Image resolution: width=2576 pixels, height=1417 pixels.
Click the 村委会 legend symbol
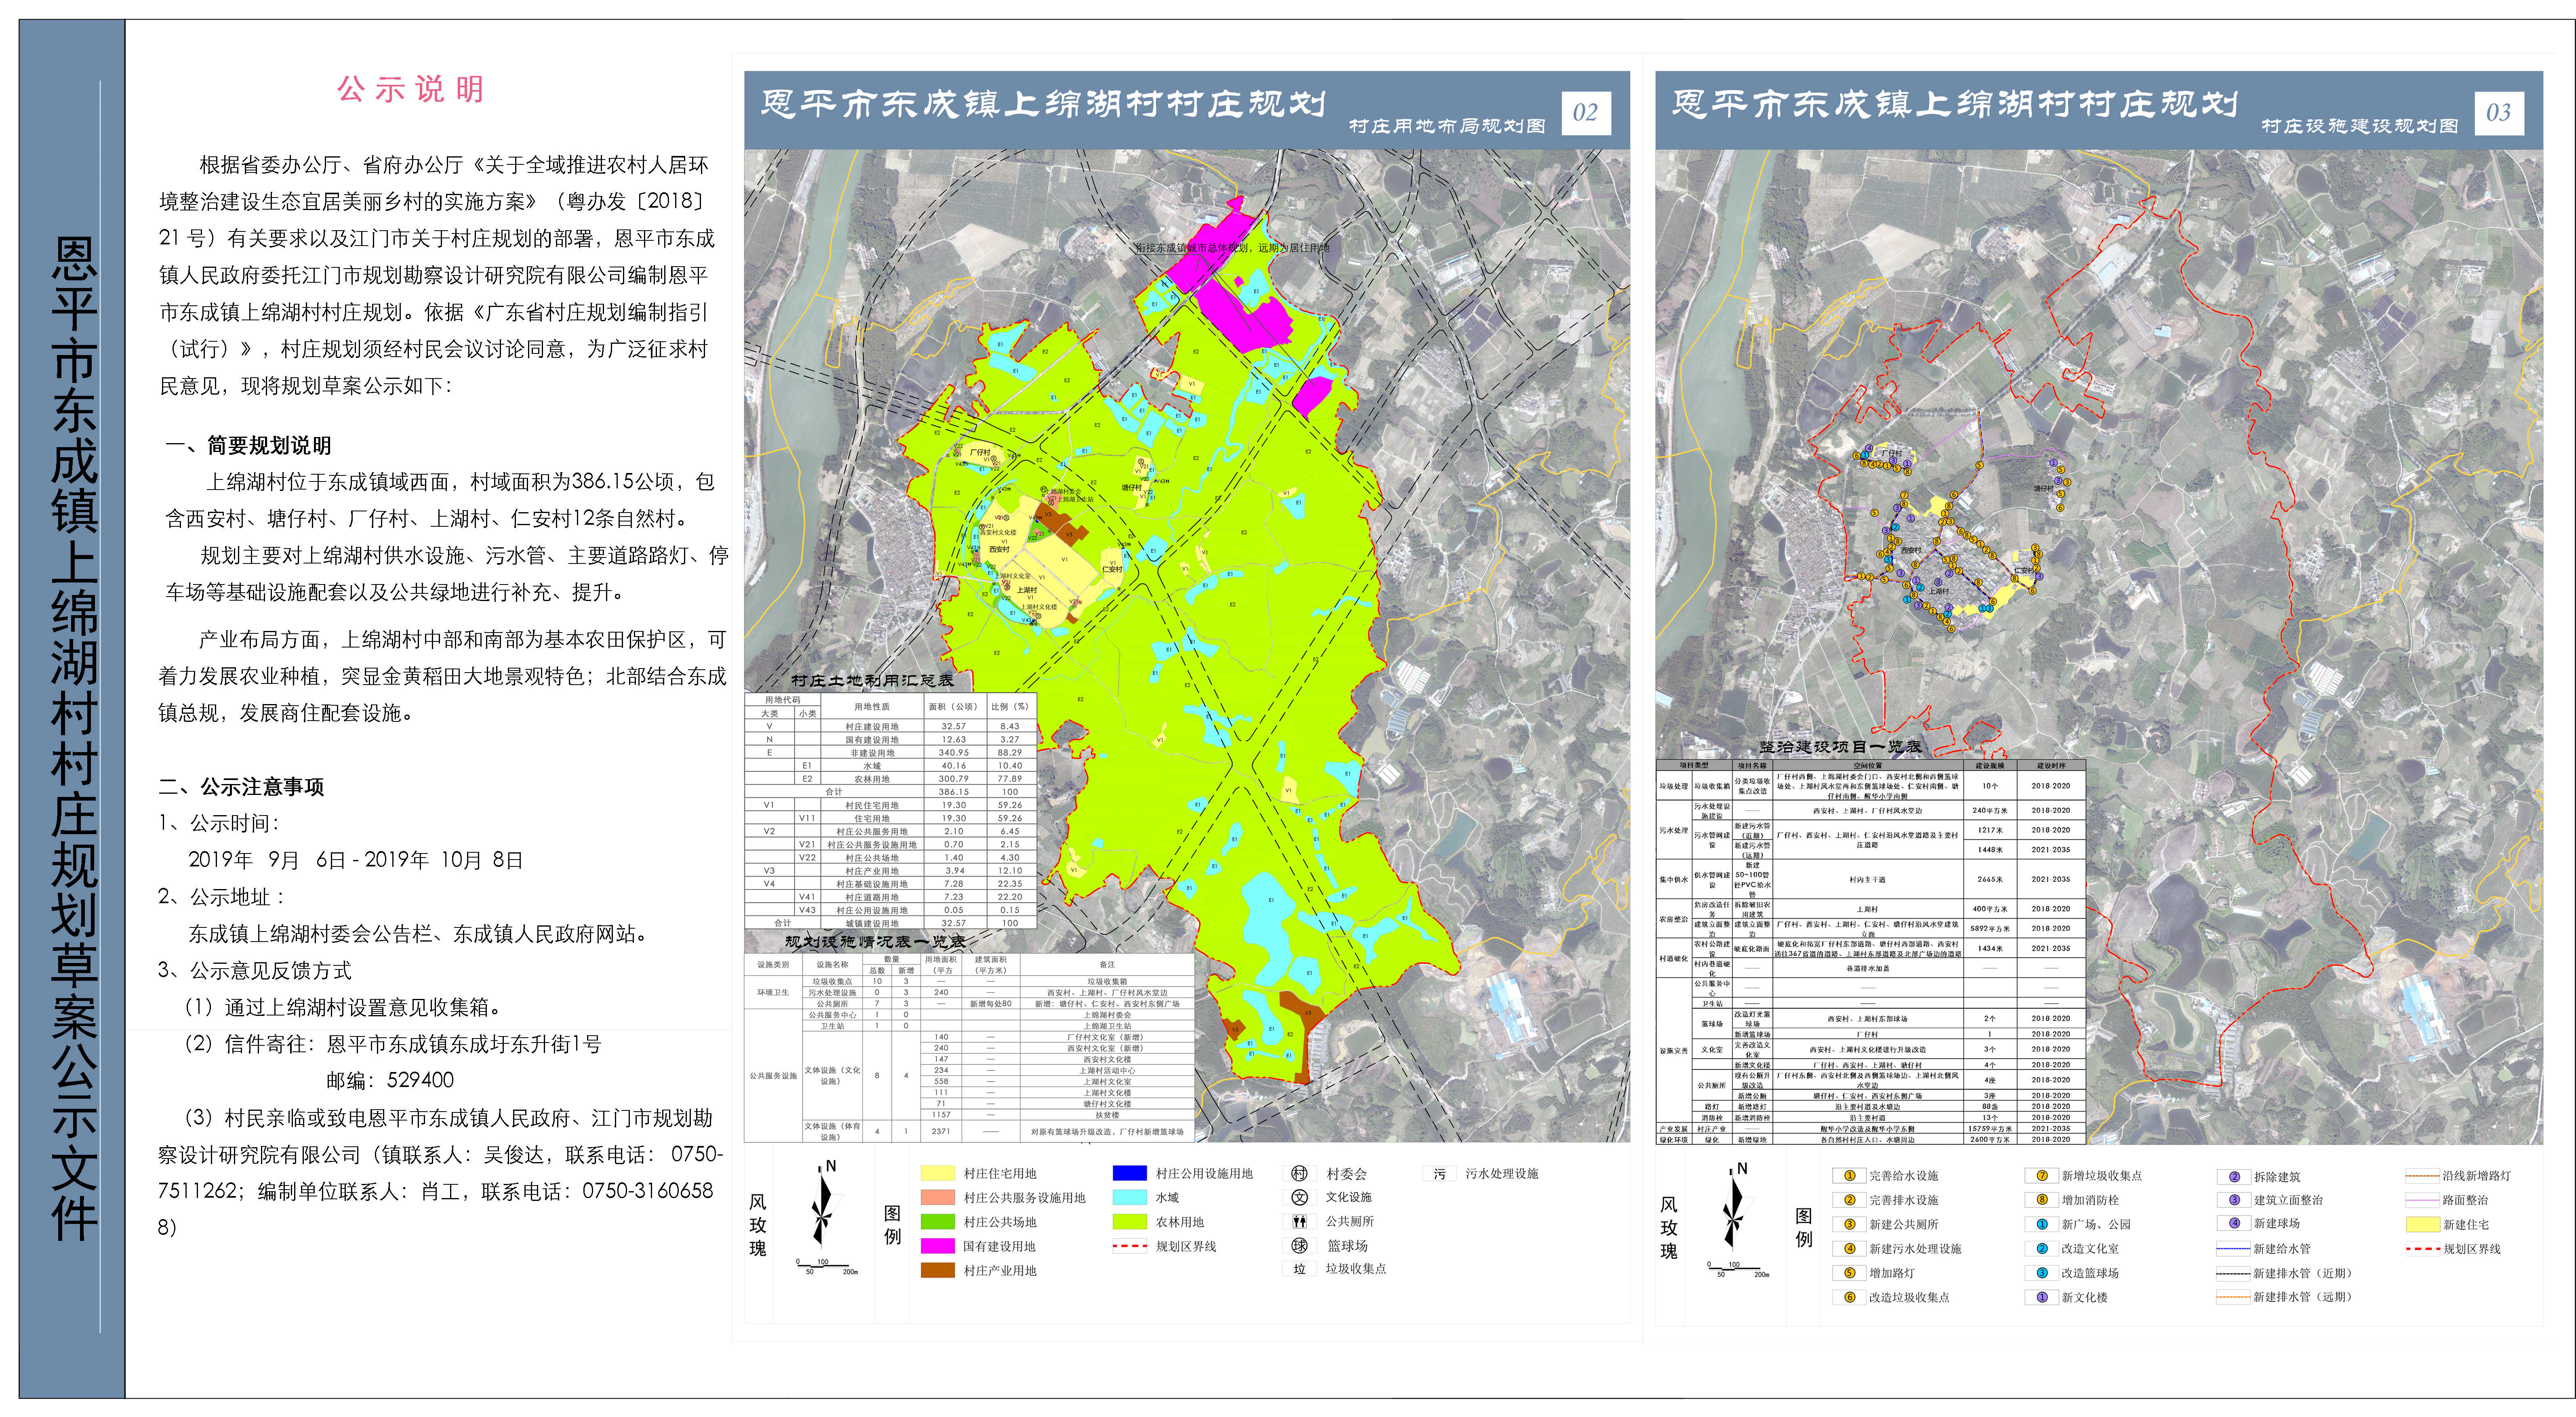[x=1299, y=1173]
